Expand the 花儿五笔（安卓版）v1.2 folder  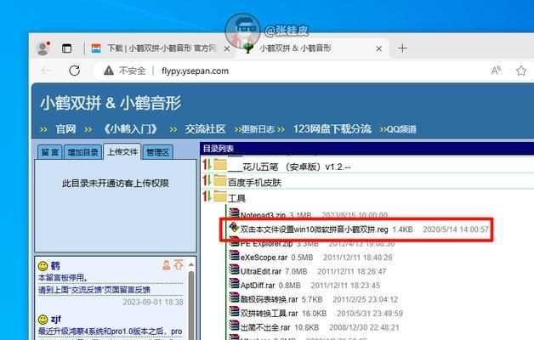coord(289,167)
